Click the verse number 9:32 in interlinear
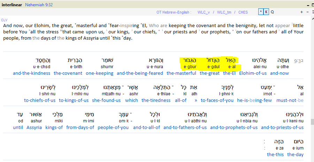The width and height of the screenshot is (314, 162). click(299, 60)
